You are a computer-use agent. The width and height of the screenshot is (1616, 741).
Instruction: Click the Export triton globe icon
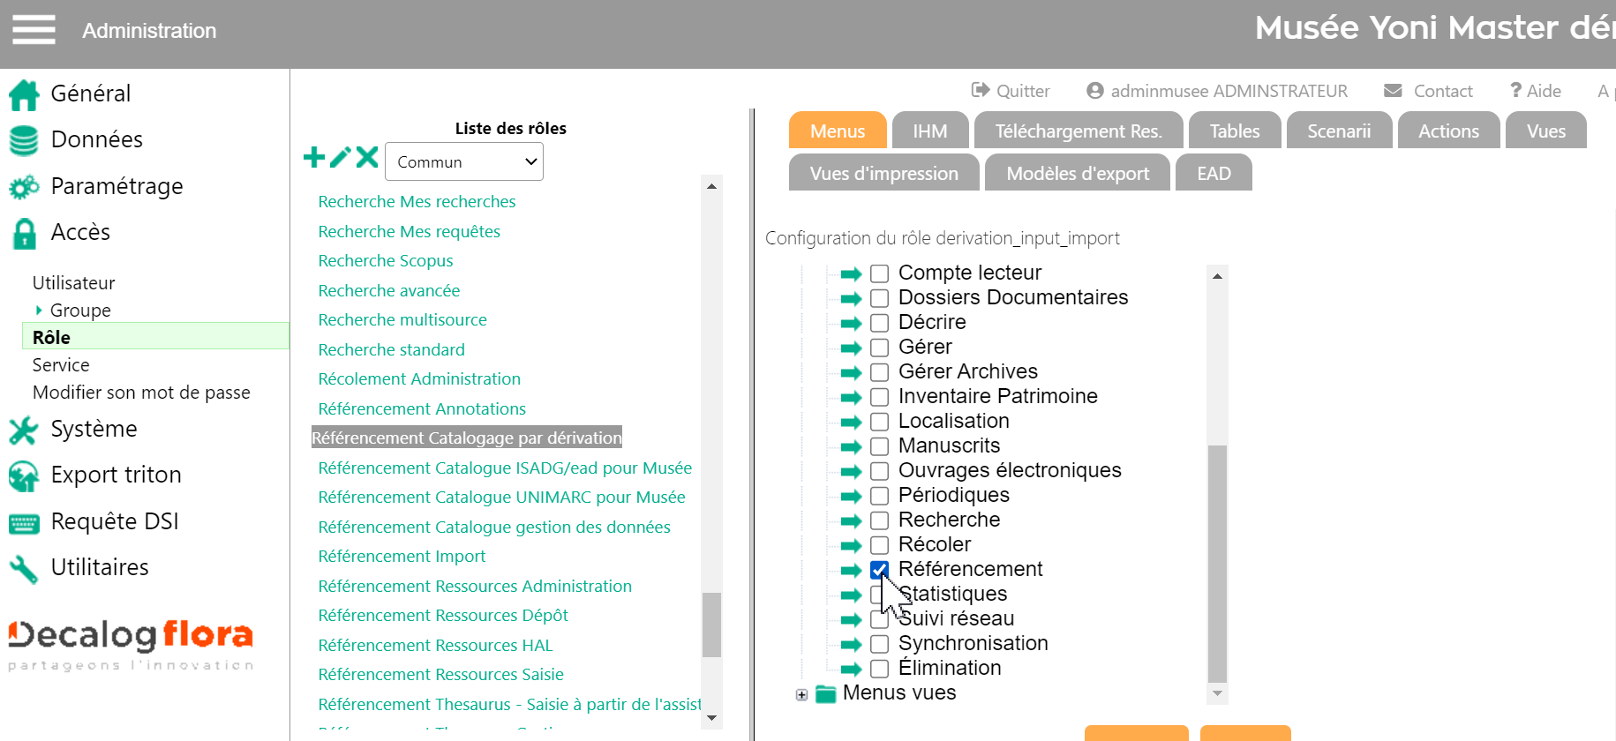24,475
